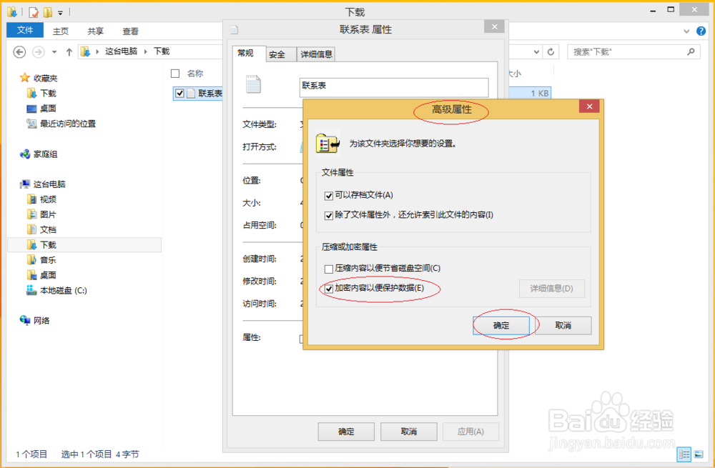Click 应用(A) in properties dialog
Screen dimensions: 715x468
click(x=470, y=432)
